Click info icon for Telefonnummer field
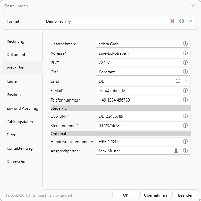 coord(185,100)
